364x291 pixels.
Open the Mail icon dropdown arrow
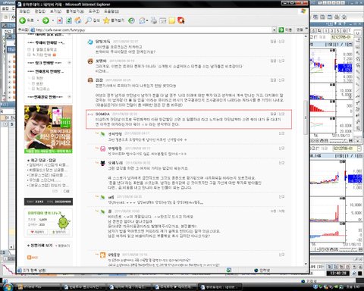(147, 20)
